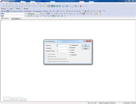Viewport: 136px width, 104px height.
Task: Open the Compare menu
Action: click(x=22, y=4)
